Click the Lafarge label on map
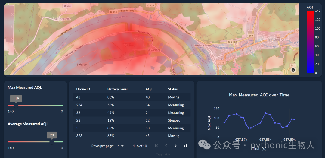This screenshot has width=325, height=158. (82, 65)
